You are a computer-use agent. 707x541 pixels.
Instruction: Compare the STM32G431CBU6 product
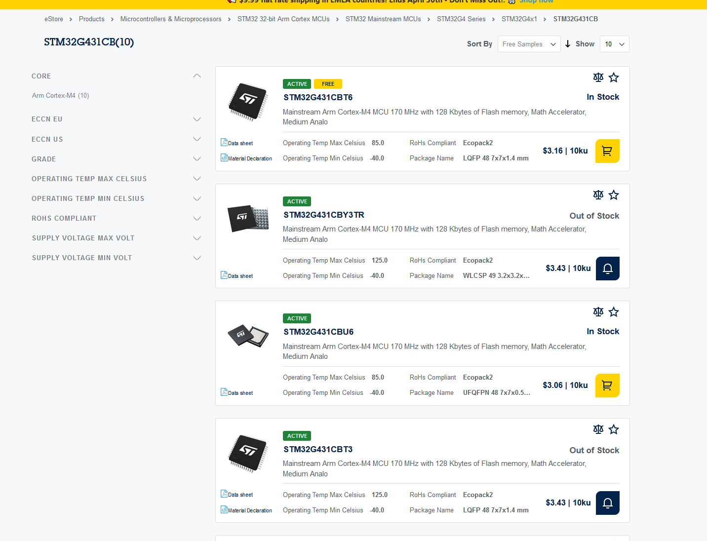tap(598, 312)
